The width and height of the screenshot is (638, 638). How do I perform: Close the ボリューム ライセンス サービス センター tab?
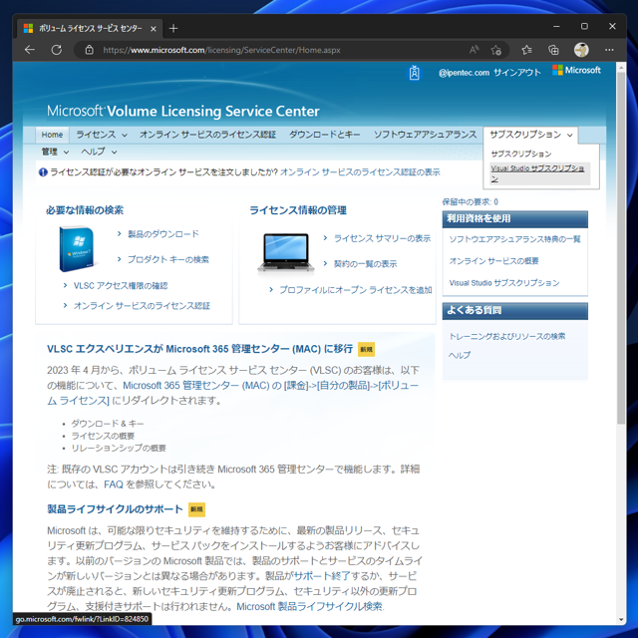click(154, 29)
